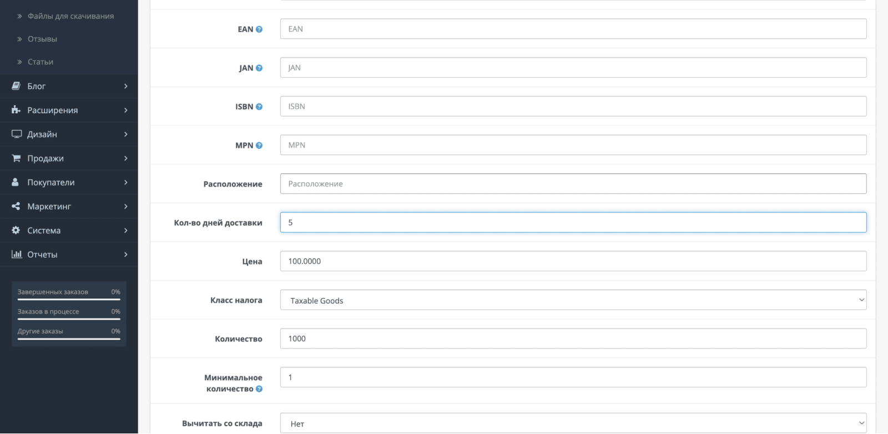The image size is (888, 434).
Task: Open the Отчеты sidebar menu
Action: pyautogui.click(x=69, y=254)
